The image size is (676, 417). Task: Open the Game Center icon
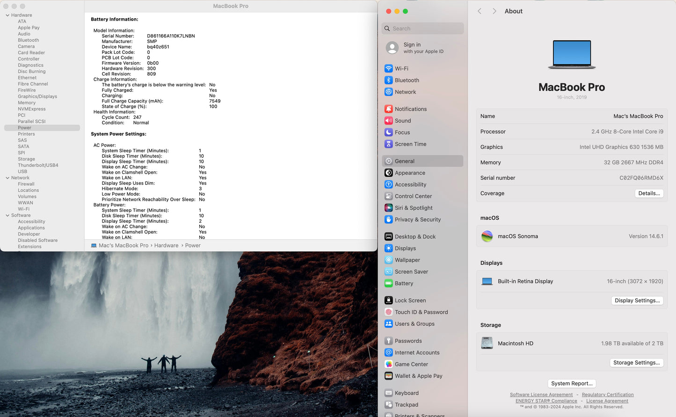[x=388, y=364]
